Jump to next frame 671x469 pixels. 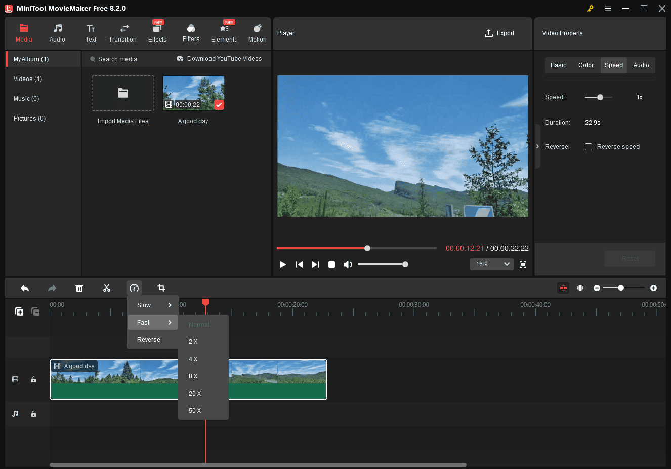pos(315,264)
